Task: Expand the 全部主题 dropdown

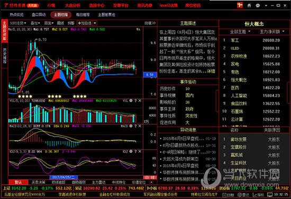Action: (240, 32)
